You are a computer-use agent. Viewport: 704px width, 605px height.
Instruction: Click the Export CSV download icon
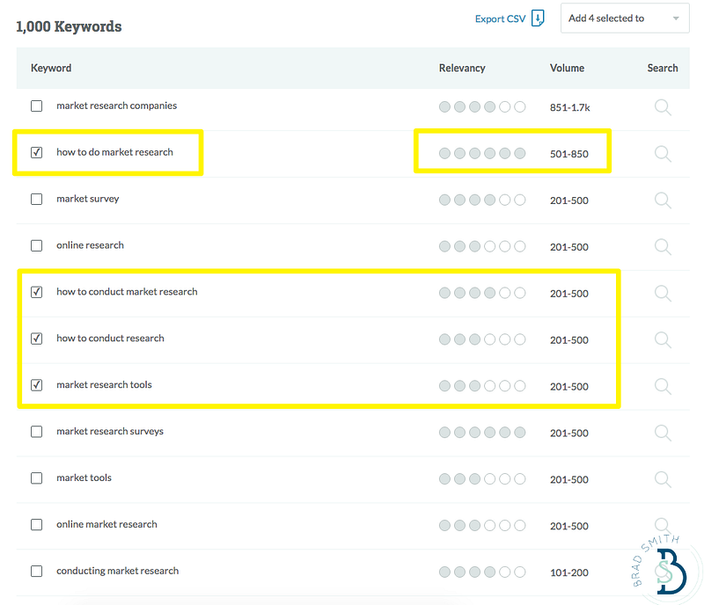pos(538,18)
